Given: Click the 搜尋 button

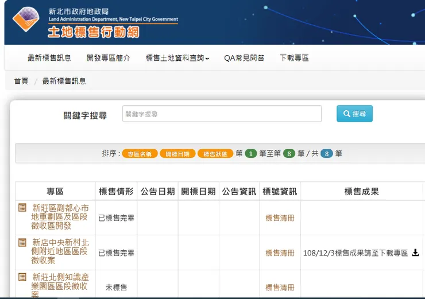Looking at the screenshot, I should click(x=354, y=114).
